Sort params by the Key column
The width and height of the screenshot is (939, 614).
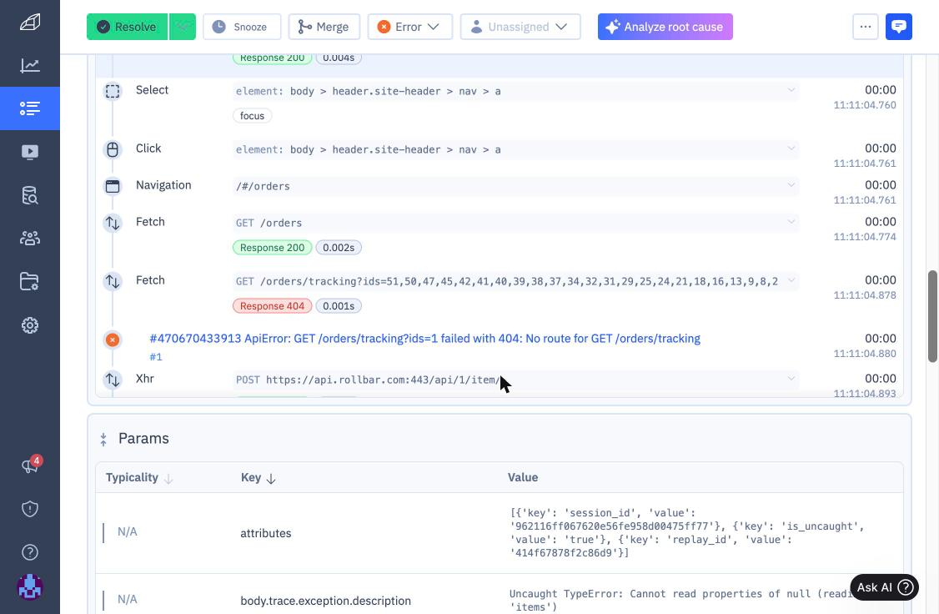pos(259,477)
